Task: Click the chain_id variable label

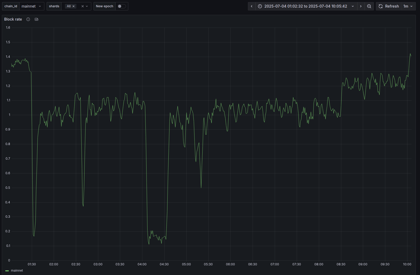Action: point(11,6)
